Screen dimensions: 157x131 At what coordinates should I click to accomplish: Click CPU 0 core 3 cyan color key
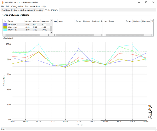click(5, 30)
